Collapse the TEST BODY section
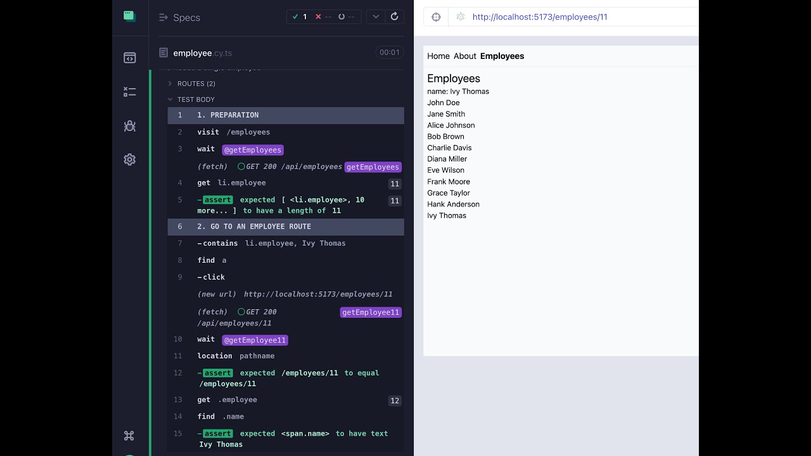This screenshot has width=811, height=456. 195,99
